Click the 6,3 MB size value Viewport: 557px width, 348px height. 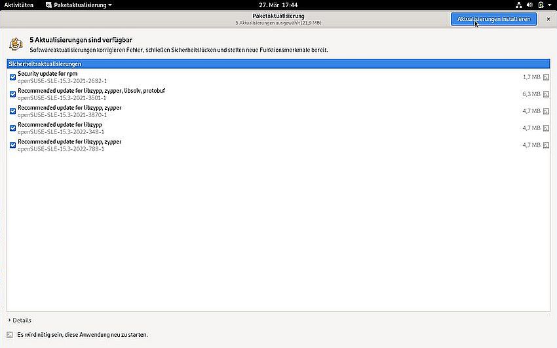coord(531,94)
